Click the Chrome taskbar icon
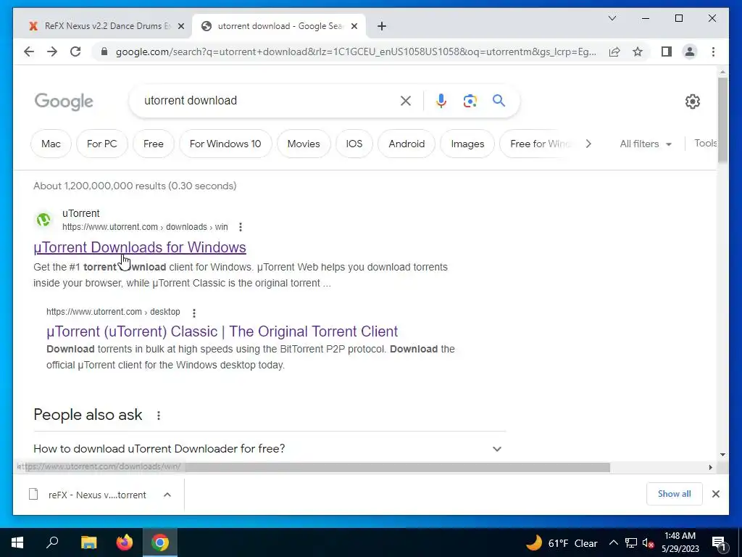Viewport: 742px width, 557px height. [x=160, y=542]
